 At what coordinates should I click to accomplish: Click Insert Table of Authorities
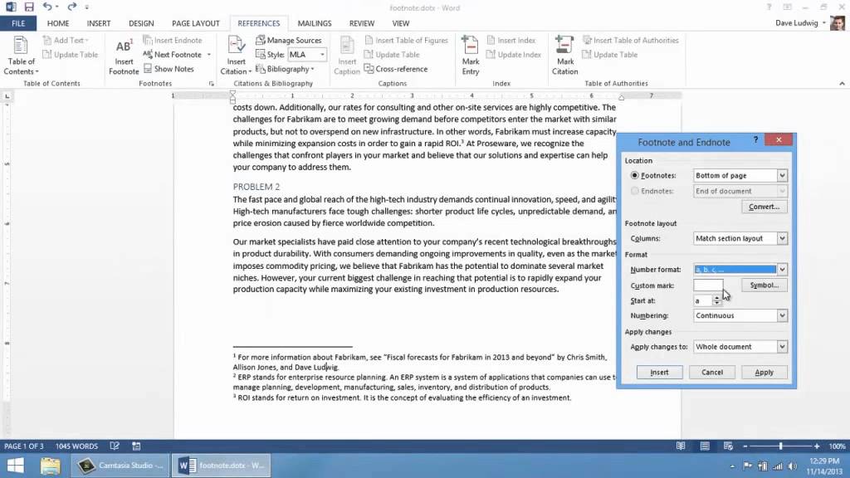coord(630,40)
